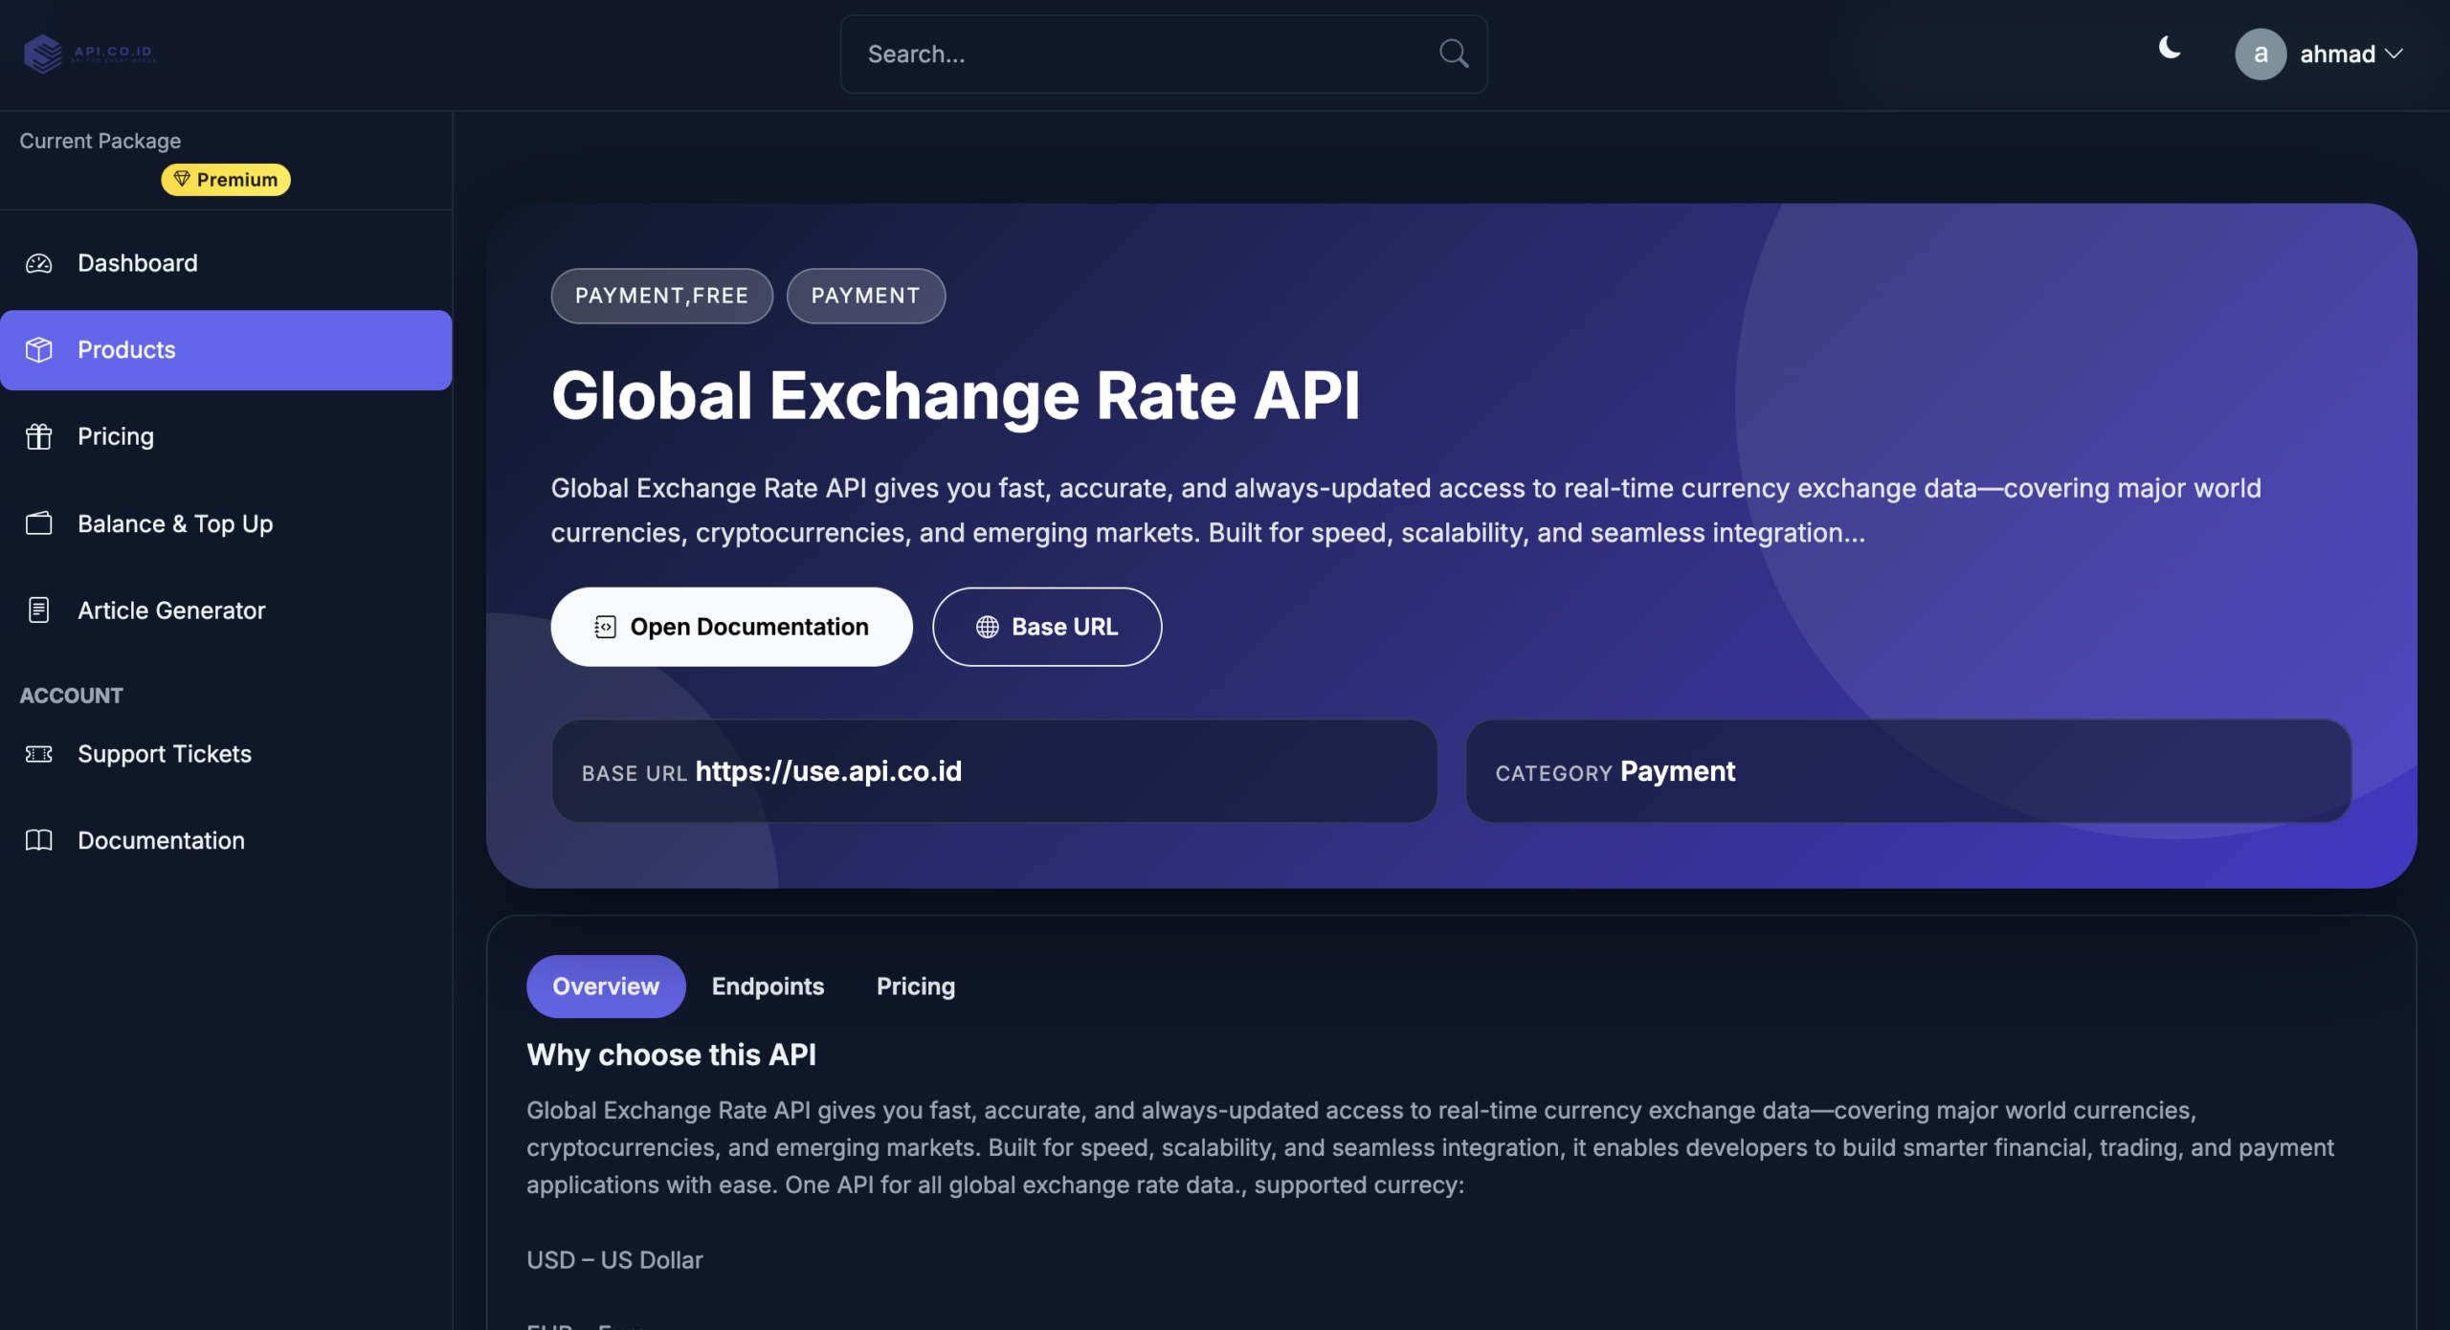Open the user avatar menu
Viewport: 2450px width, 1330px height.
click(x=2261, y=55)
